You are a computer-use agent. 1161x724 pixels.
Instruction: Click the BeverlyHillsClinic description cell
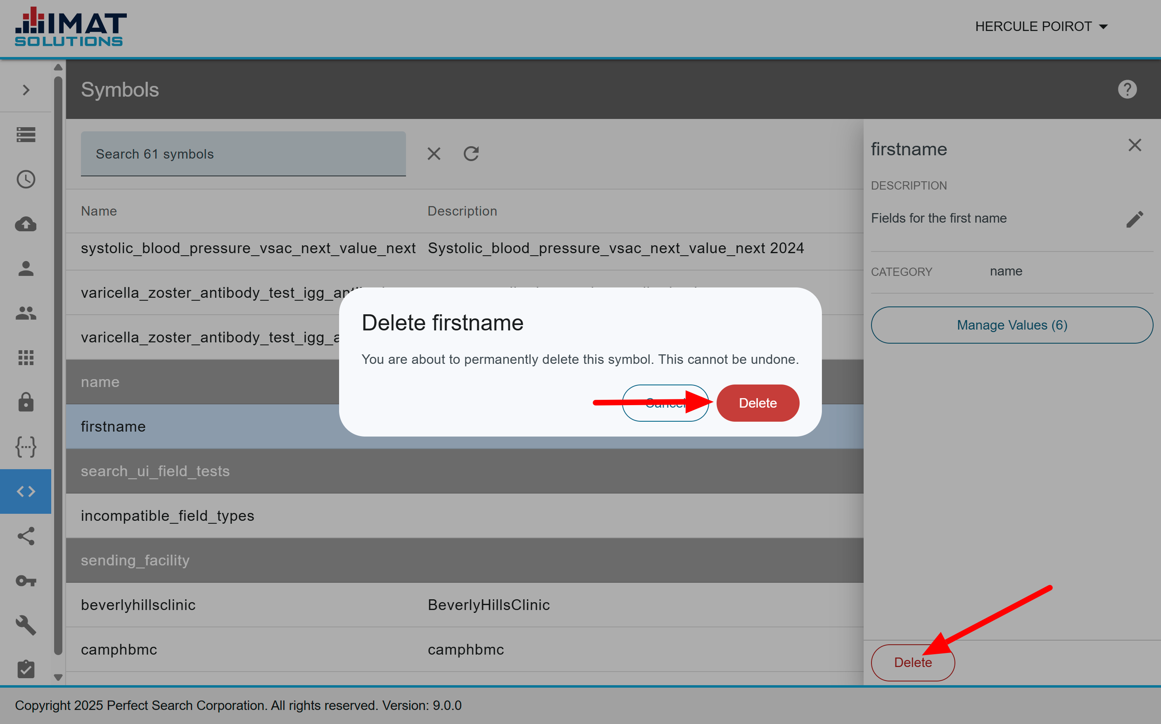(x=488, y=605)
